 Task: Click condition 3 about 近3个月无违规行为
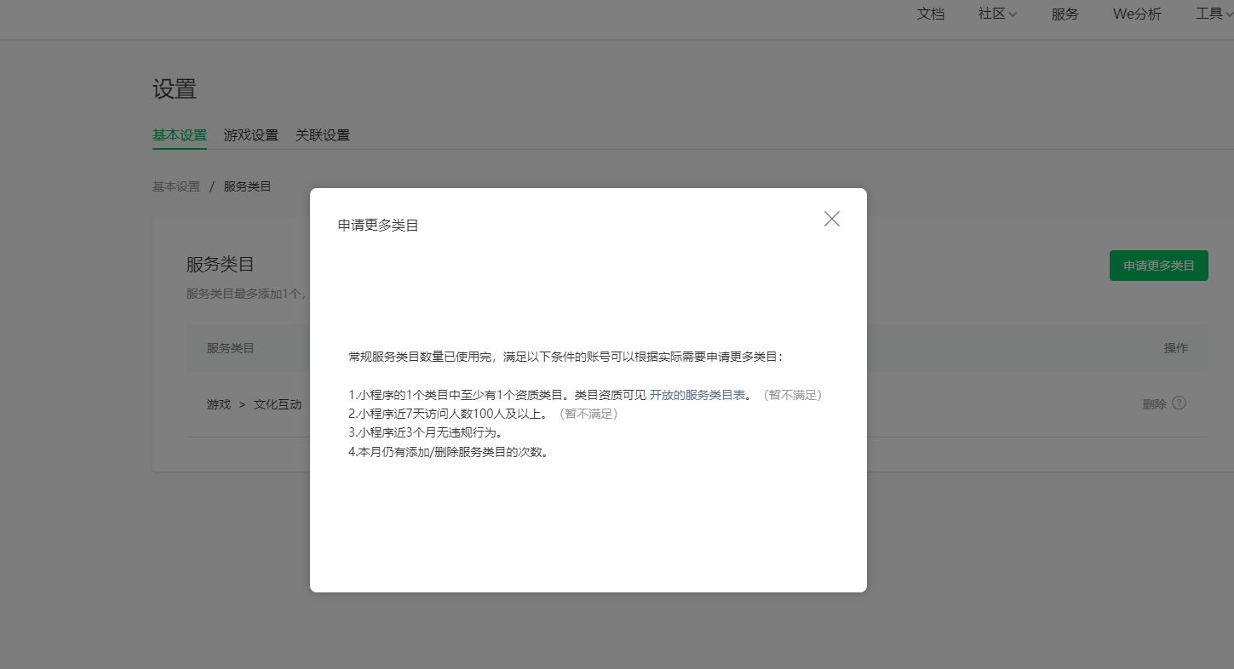pos(426,433)
